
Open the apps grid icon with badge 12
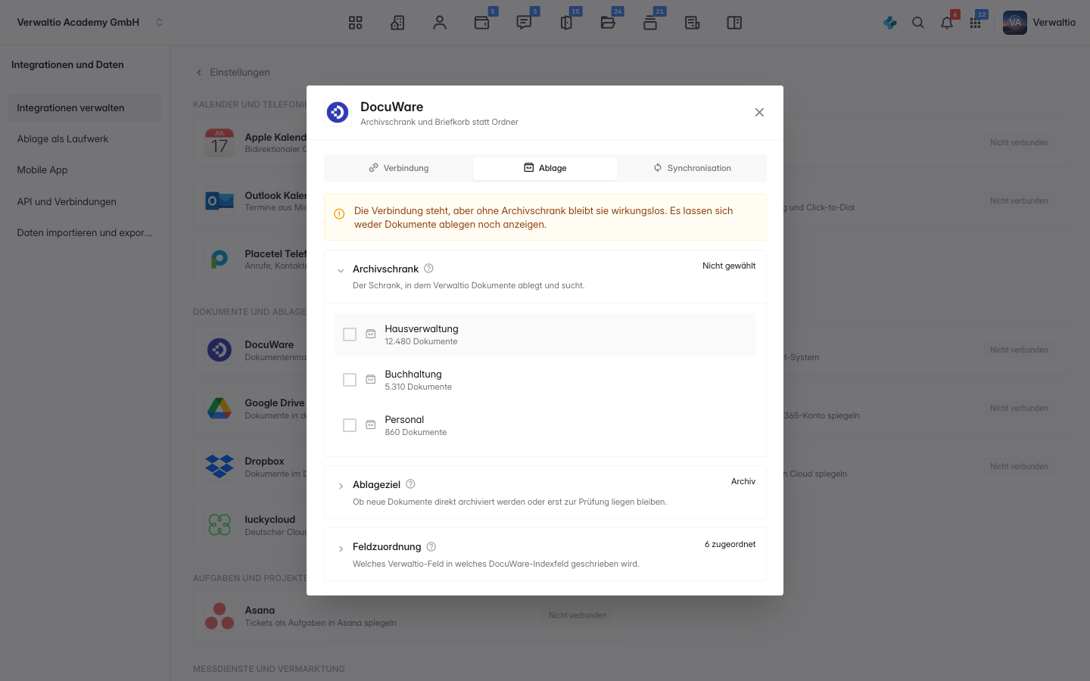coord(976,23)
